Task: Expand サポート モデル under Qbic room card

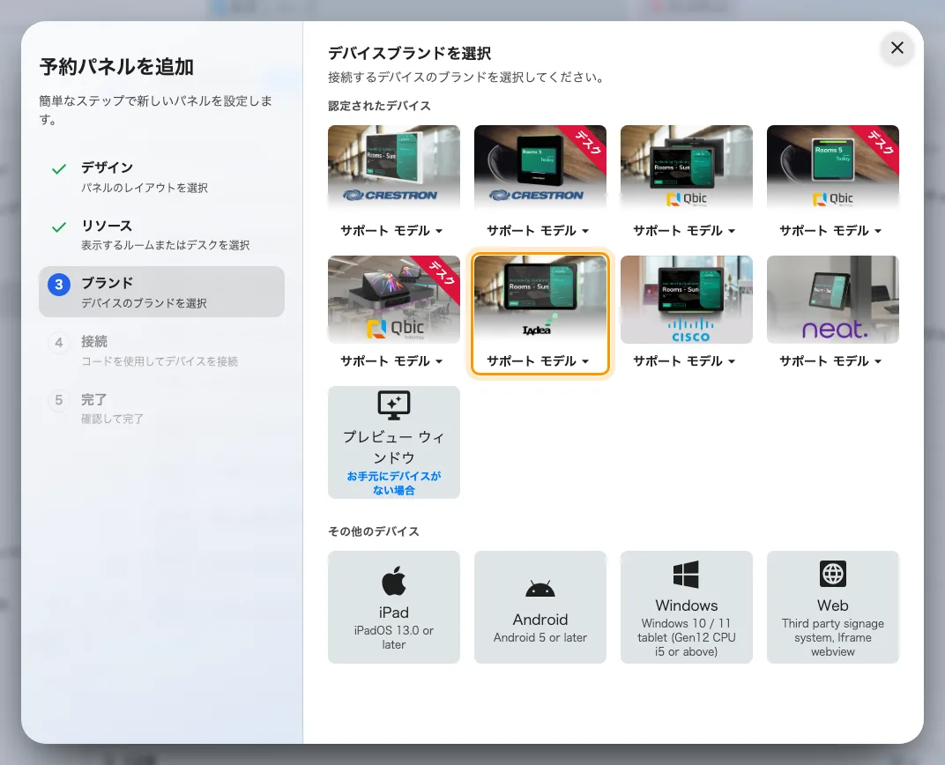Action: (x=685, y=231)
